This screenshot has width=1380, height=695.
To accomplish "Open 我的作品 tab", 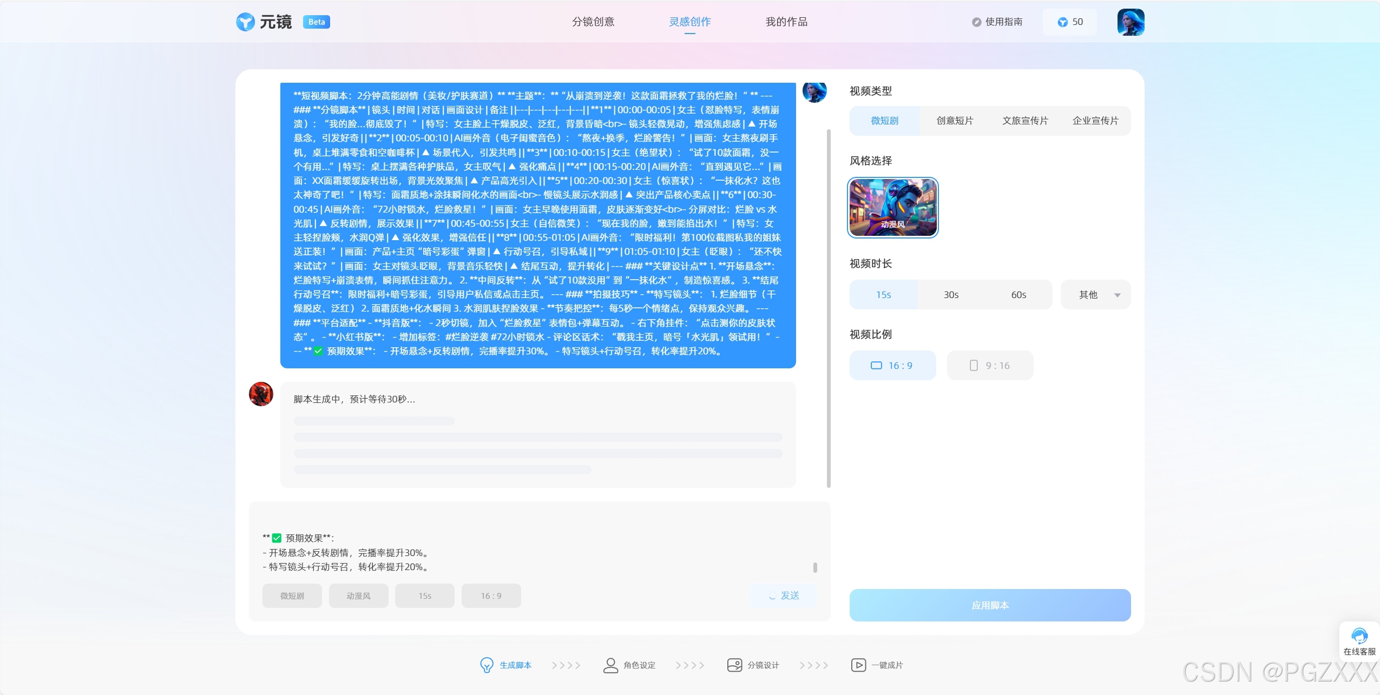I will coord(786,22).
